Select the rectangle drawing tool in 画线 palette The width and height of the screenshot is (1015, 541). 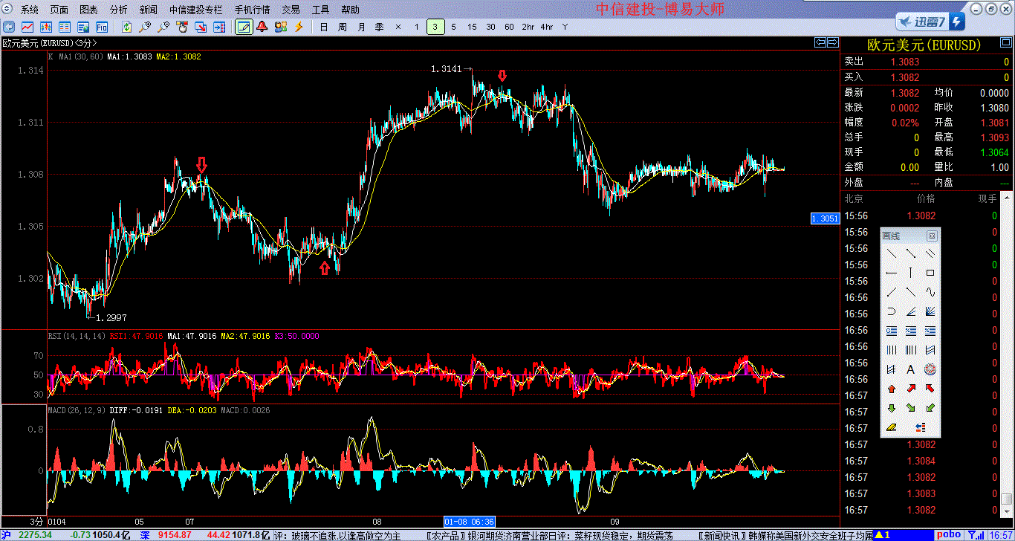click(x=930, y=273)
